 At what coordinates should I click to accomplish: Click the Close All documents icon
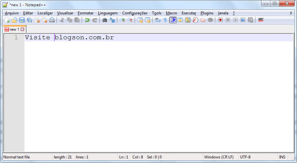45,20
